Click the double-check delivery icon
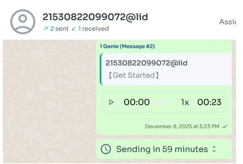The image size is (243, 164). tap(225, 126)
